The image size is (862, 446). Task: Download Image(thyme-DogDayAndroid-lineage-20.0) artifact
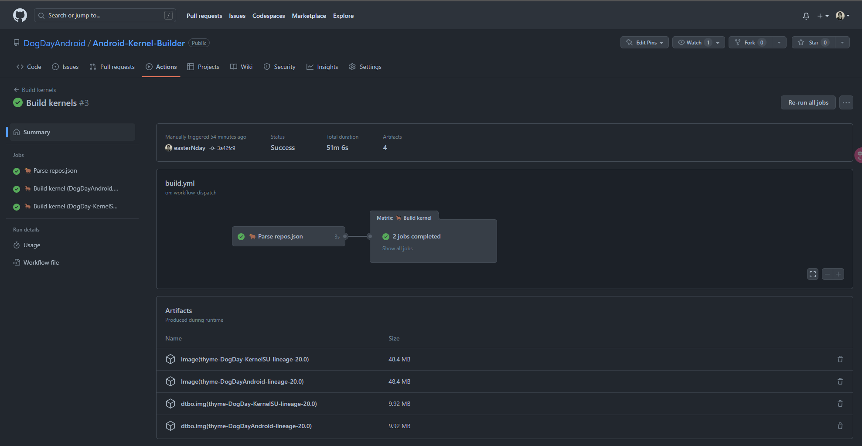tap(242, 381)
